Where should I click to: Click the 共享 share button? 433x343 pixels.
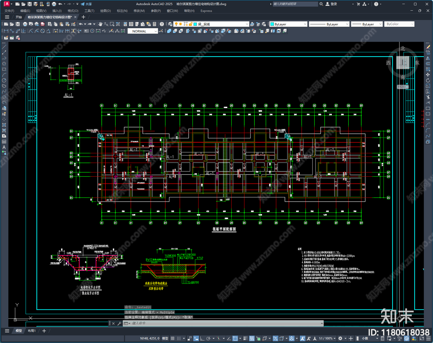(87, 4)
